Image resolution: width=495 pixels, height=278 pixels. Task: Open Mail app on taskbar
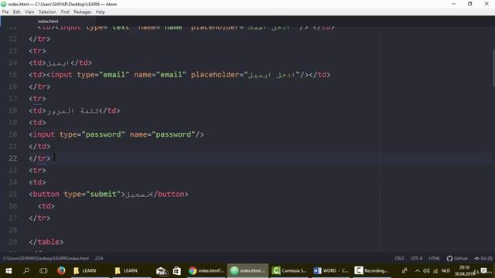(x=162, y=271)
